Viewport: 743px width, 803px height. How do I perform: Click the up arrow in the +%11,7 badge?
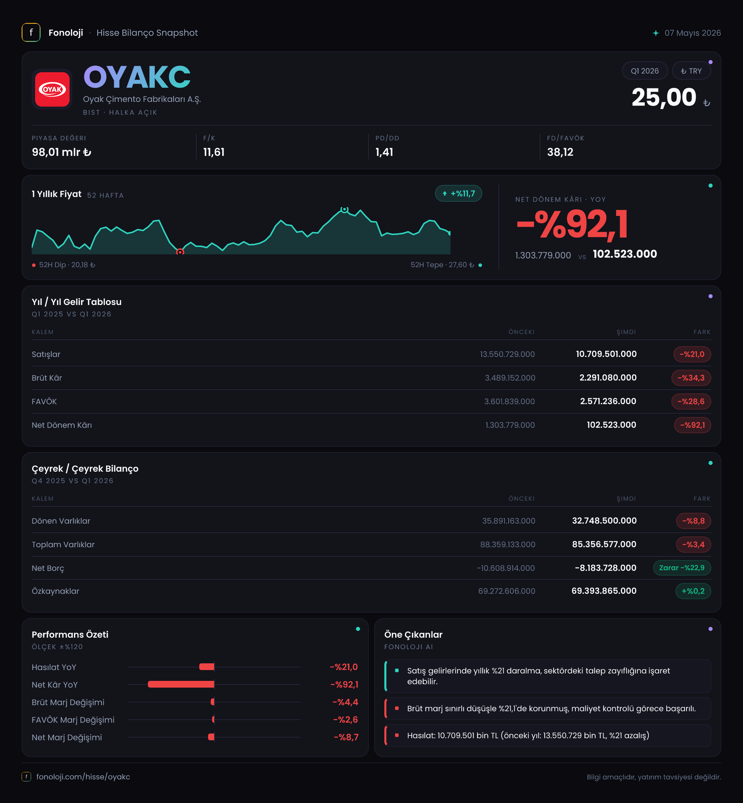point(445,194)
